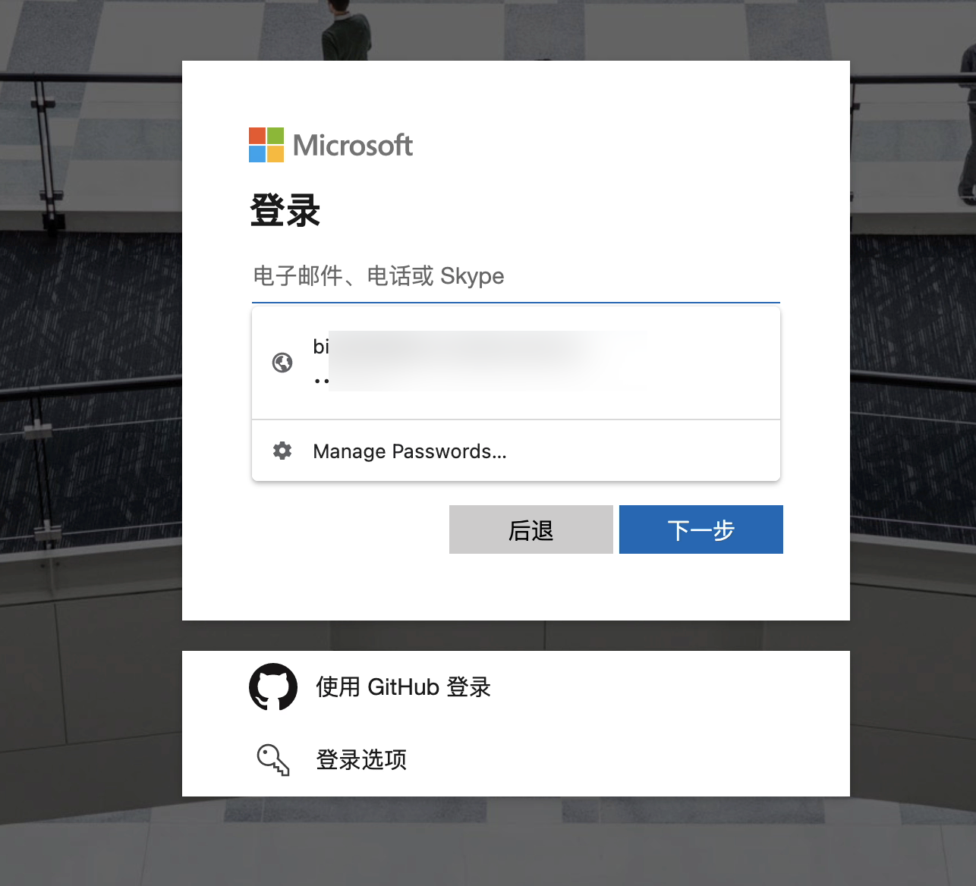Click the green square in Microsoft logo
This screenshot has width=976, height=886.
click(x=275, y=136)
